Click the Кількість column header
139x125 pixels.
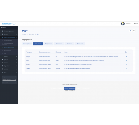pos(58,52)
